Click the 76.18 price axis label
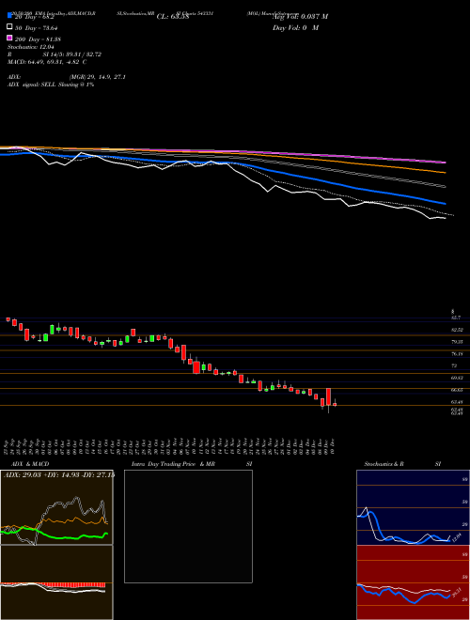Viewport: 470px width, 620px height. click(x=458, y=354)
